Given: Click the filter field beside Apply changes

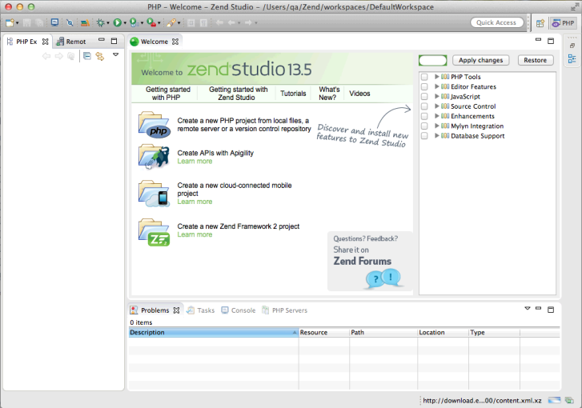Looking at the screenshot, I should pyautogui.click(x=433, y=60).
